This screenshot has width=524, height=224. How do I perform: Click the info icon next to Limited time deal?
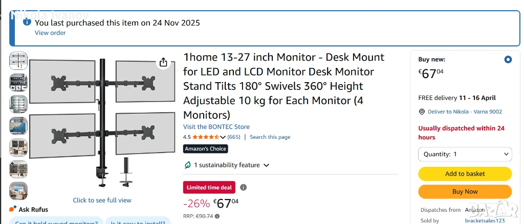click(x=243, y=187)
